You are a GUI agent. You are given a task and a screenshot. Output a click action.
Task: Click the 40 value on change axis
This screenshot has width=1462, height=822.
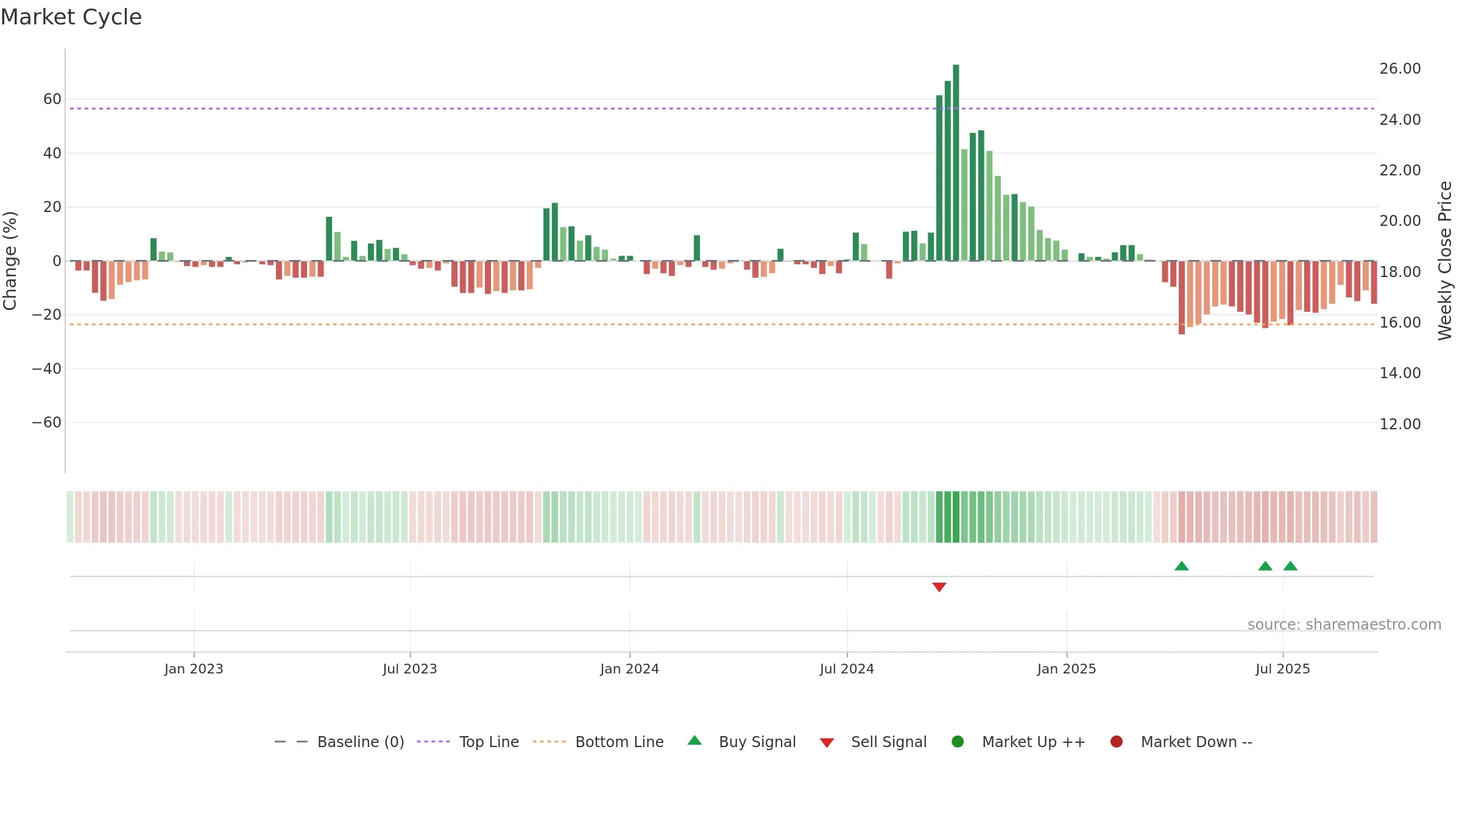click(52, 153)
